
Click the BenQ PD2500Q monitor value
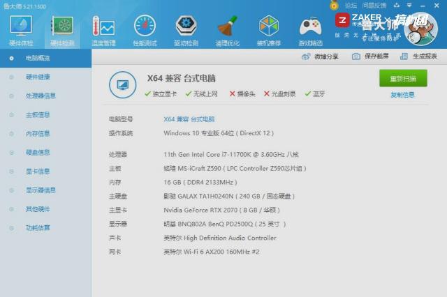coord(225,224)
